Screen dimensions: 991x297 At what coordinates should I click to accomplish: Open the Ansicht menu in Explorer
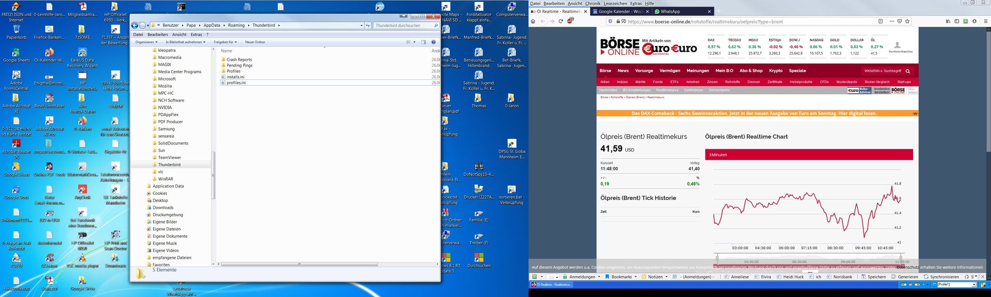click(x=179, y=35)
